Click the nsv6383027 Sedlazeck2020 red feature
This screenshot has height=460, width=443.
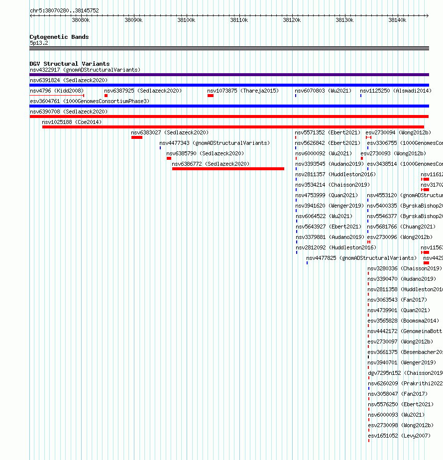pyautogui.click(x=137, y=137)
